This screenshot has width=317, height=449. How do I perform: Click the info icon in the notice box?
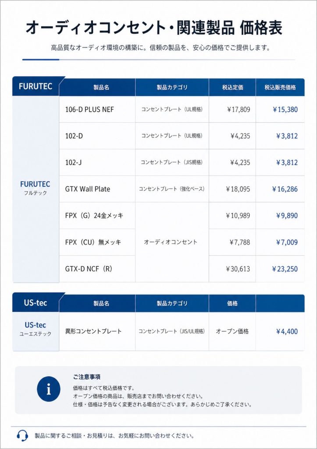(48, 389)
